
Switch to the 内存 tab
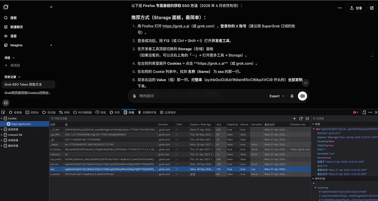[115, 113]
